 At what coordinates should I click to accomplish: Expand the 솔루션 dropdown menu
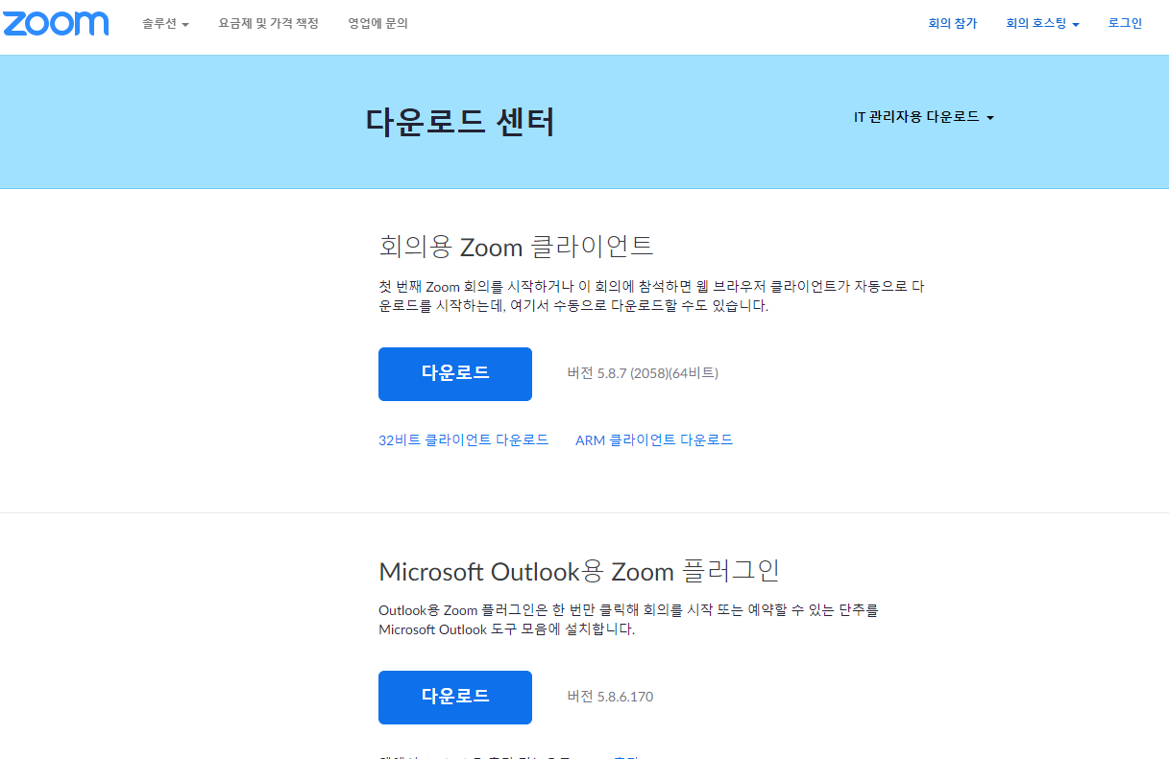pos(165,23)
